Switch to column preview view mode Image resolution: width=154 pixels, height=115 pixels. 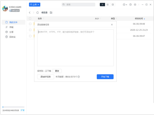(113, 5)
